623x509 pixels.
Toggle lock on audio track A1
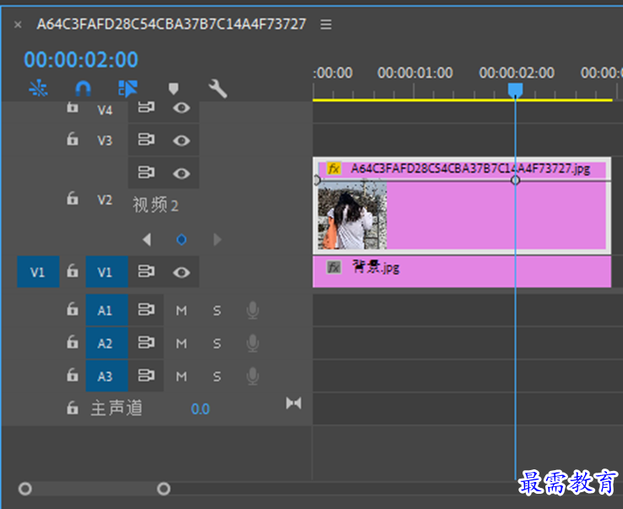point(73,309)
